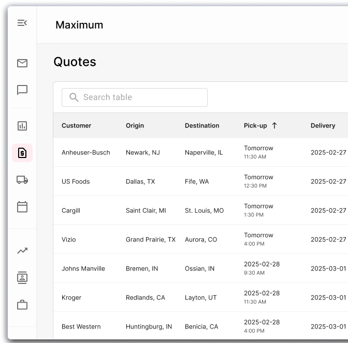This screenshot has height=343, width=348.
Task: Collapse the sidebar menu icon
Action: (22, 23)
